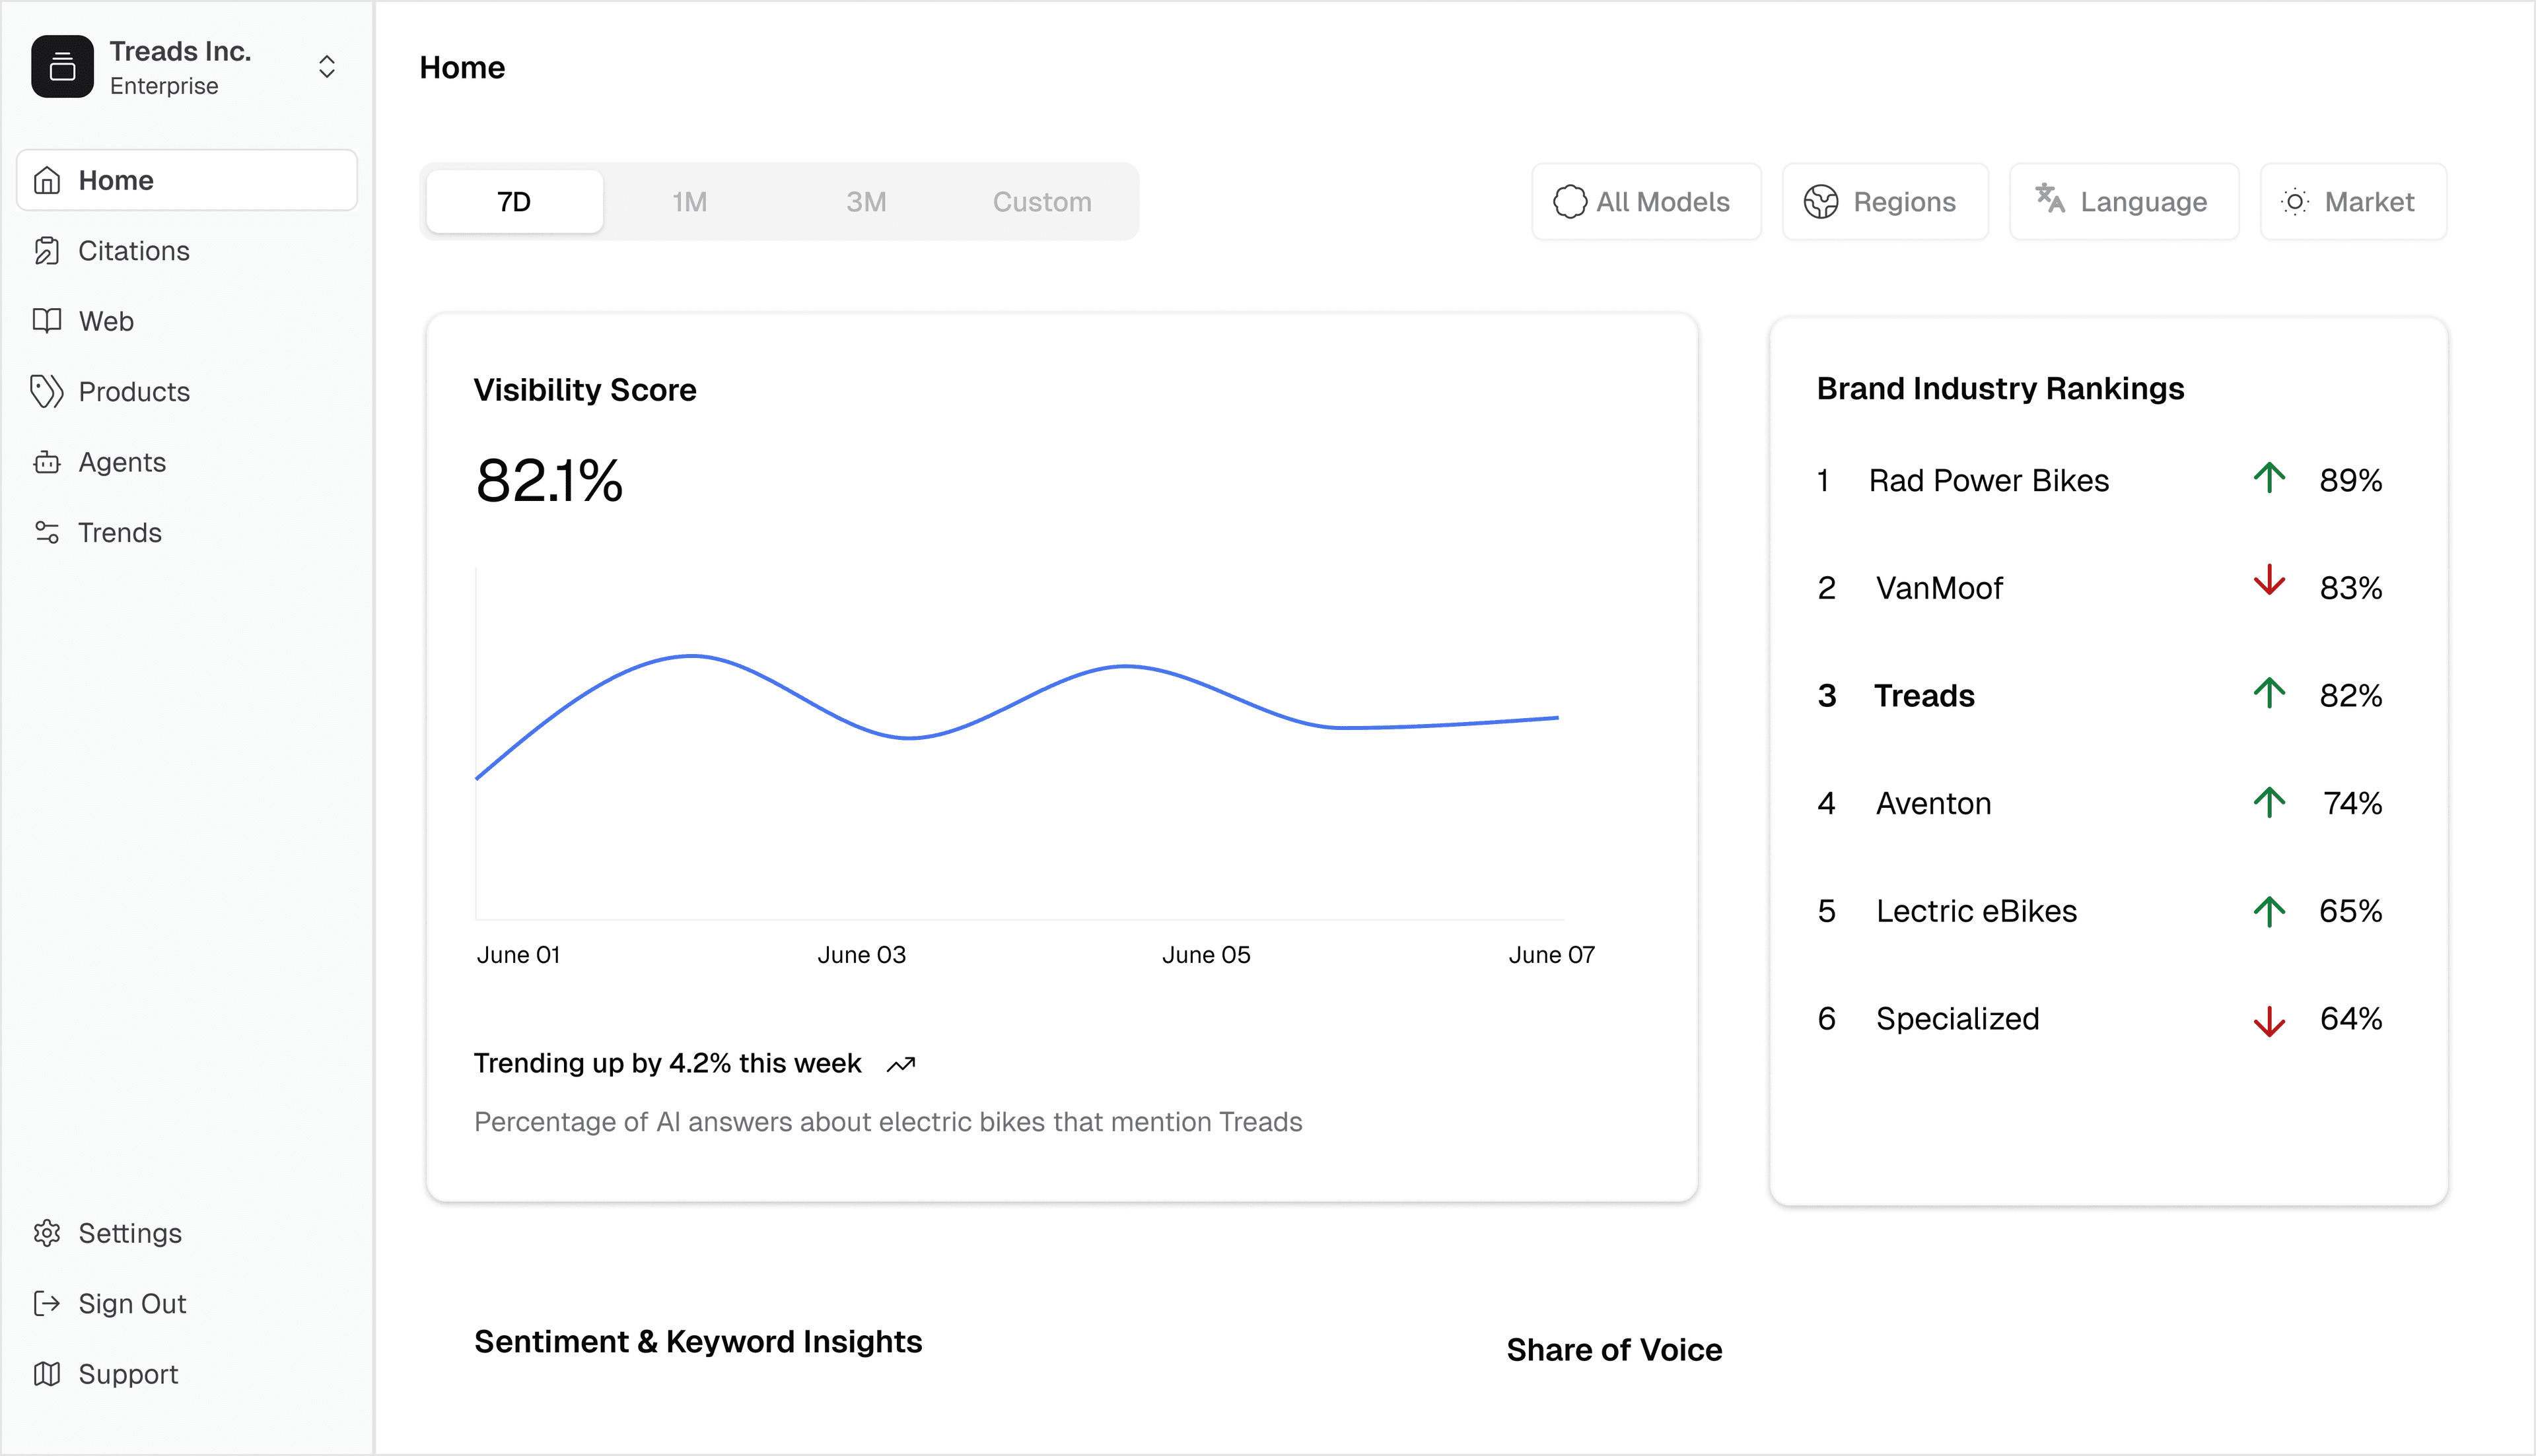Click the 65% ranking value
Viewport: 2536px width, 1456px height.
point(2351,911)
